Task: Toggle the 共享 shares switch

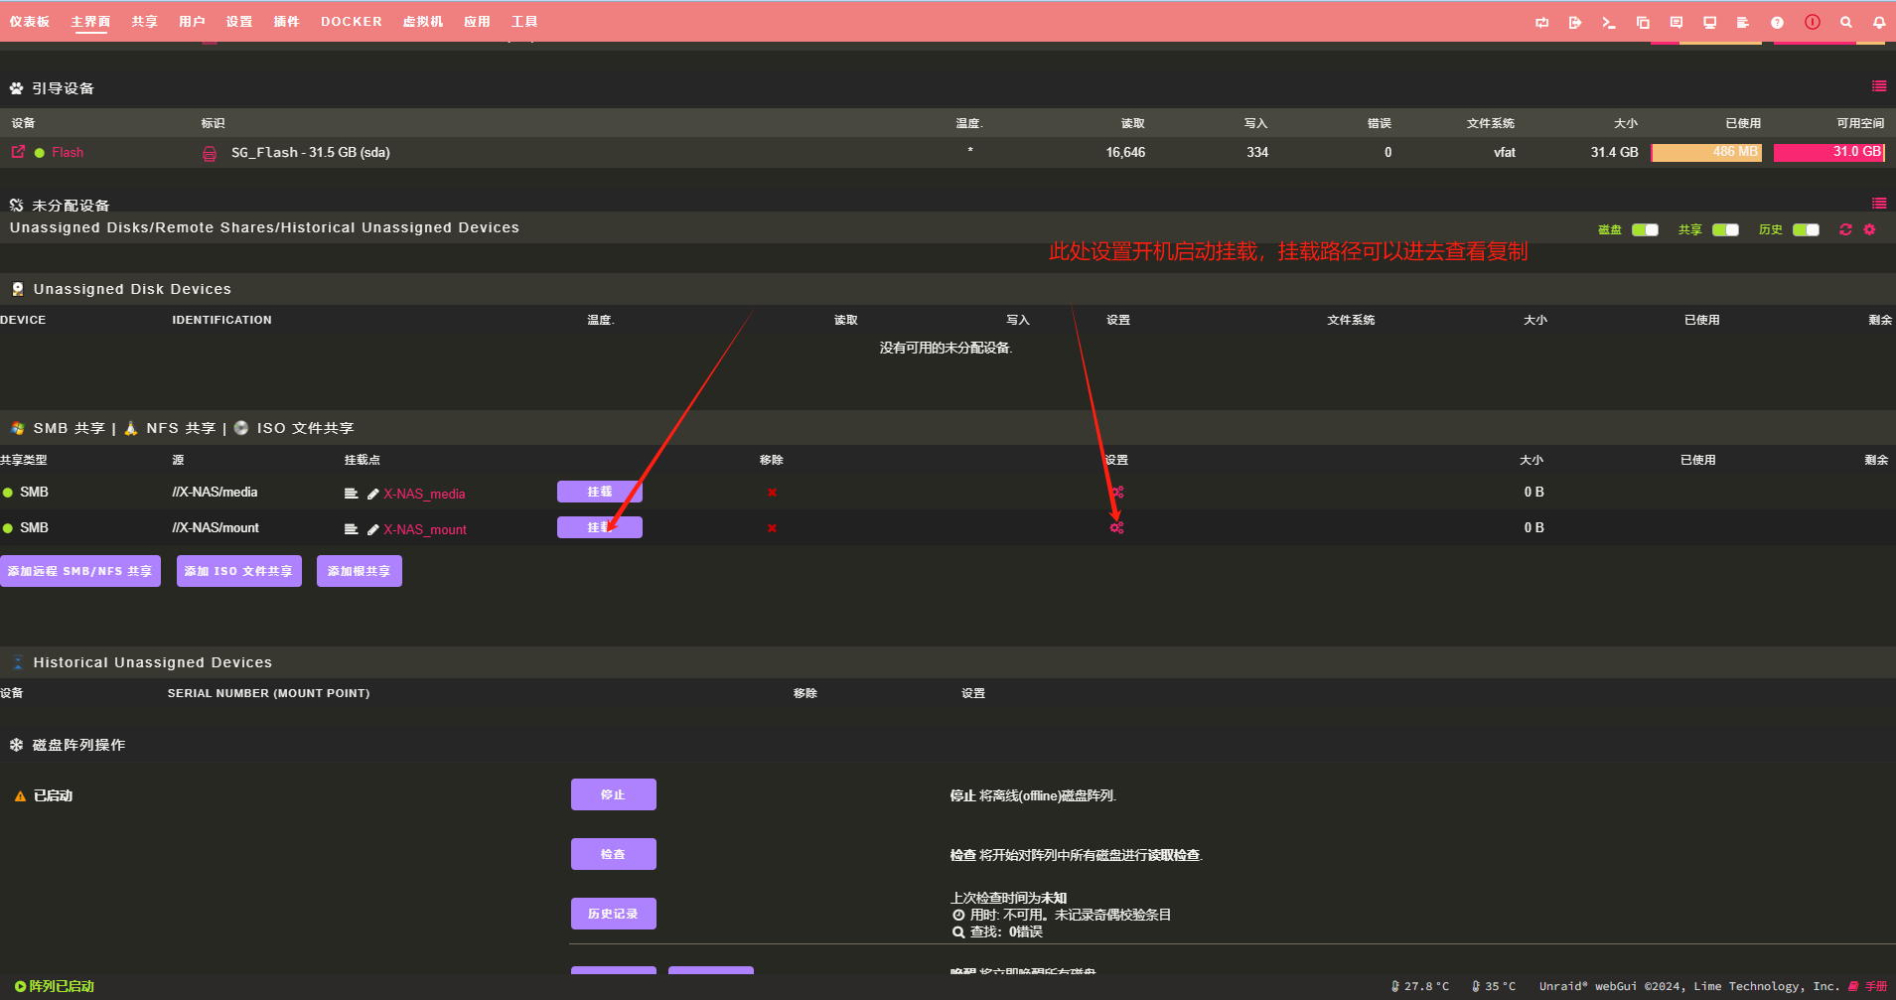Action: pyautogui.click(x=1725, y=229)
